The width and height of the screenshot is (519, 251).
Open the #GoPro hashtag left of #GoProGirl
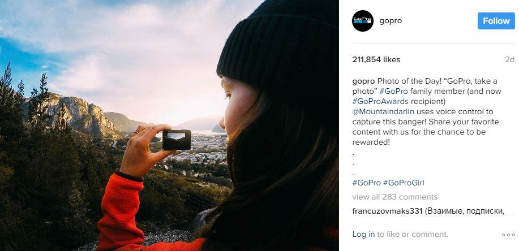point(366,183)
